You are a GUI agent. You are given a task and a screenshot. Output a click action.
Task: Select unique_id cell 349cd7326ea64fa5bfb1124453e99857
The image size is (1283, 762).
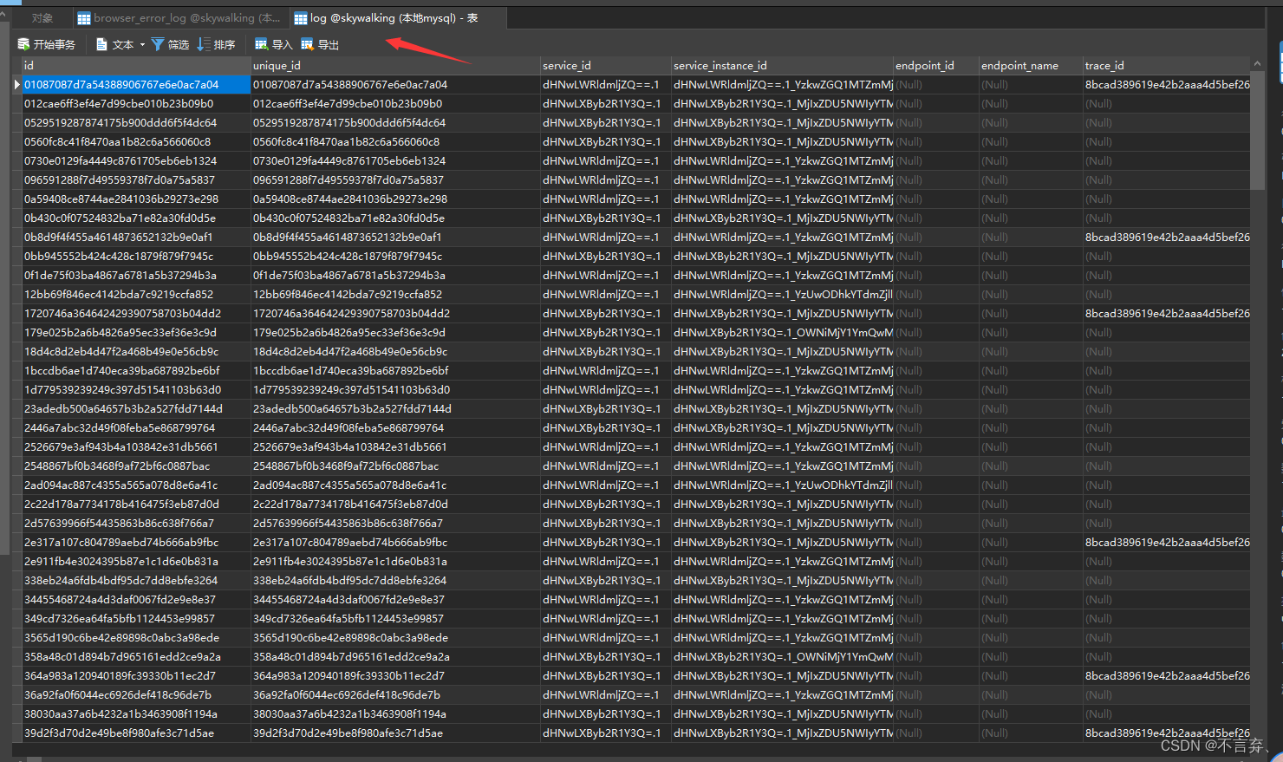[395, 619]
